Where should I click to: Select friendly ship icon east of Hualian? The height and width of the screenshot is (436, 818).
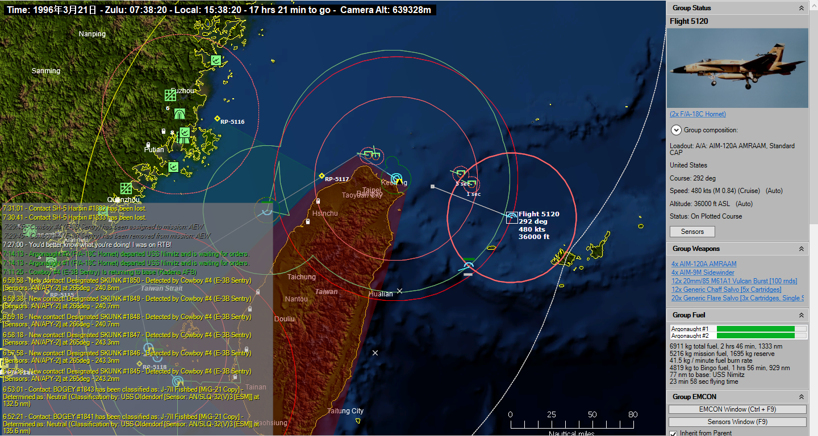pyautogui.click(x=468, y=266)
